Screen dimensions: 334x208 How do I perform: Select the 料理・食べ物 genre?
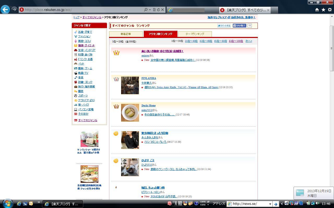click(x=85, y=55)
